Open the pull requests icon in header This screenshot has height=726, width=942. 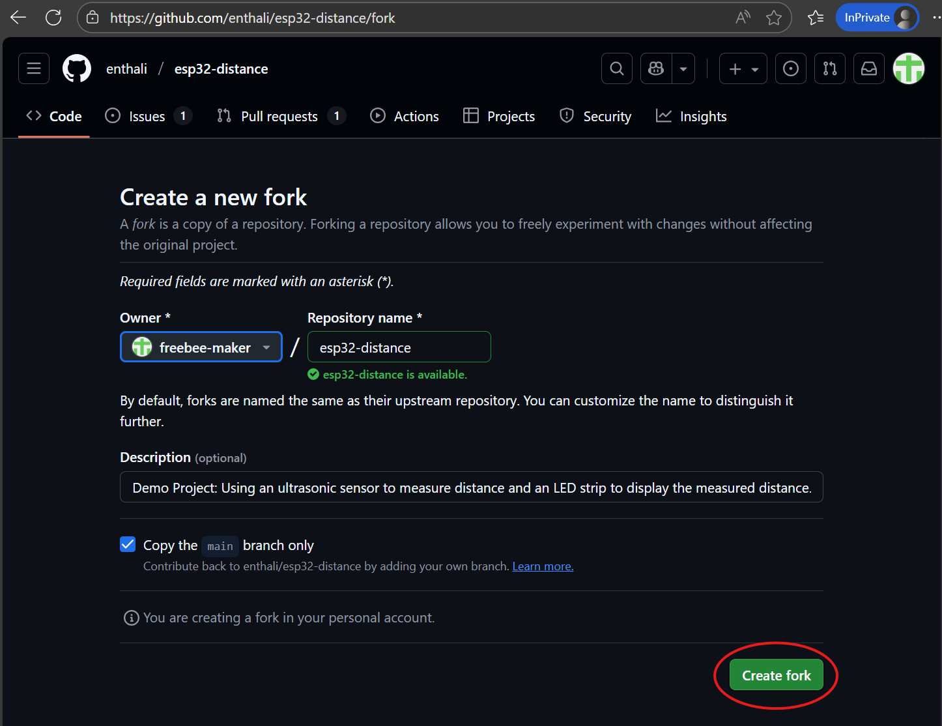[829, 68]
